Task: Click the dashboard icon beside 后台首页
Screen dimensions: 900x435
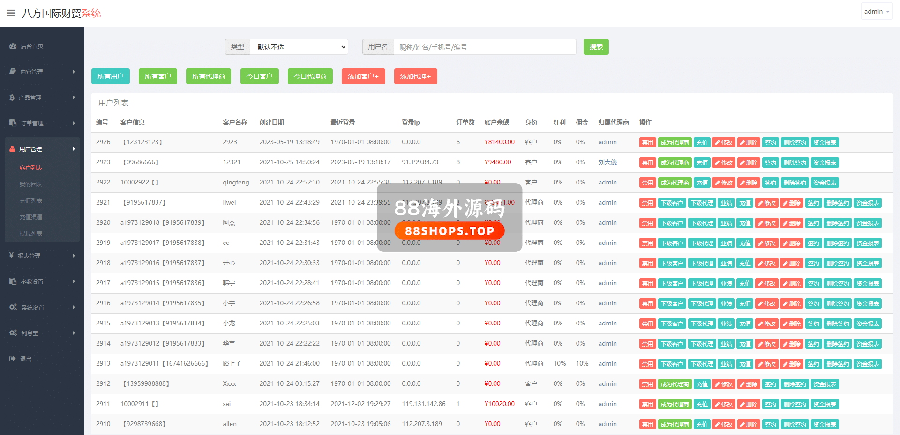Action: pyautogui.click(x=13, y=46)
